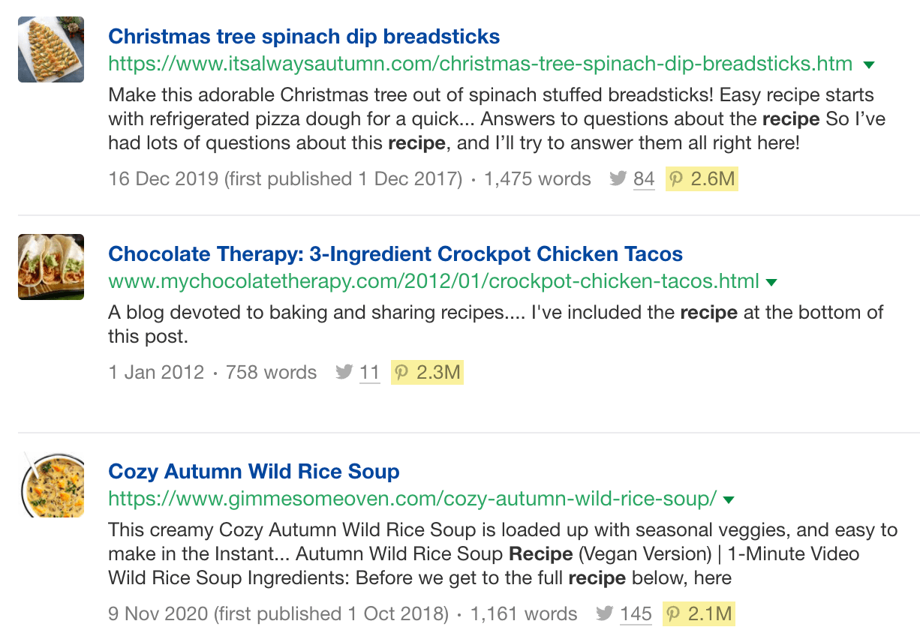Click the Pinterest icon next to 2.3M
The width and height of the screenshot is (920, 636).
[x=400, y=372]
